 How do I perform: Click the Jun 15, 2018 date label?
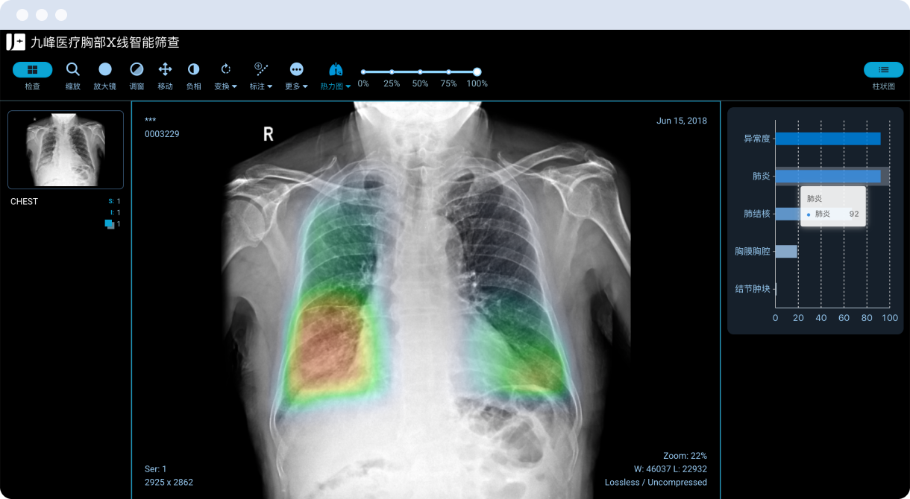682,121
